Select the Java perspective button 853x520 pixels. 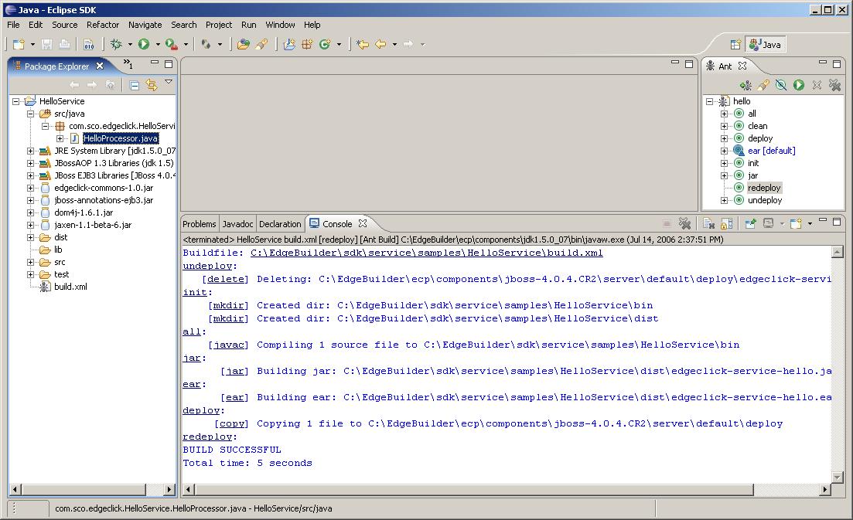click(766, 45)
